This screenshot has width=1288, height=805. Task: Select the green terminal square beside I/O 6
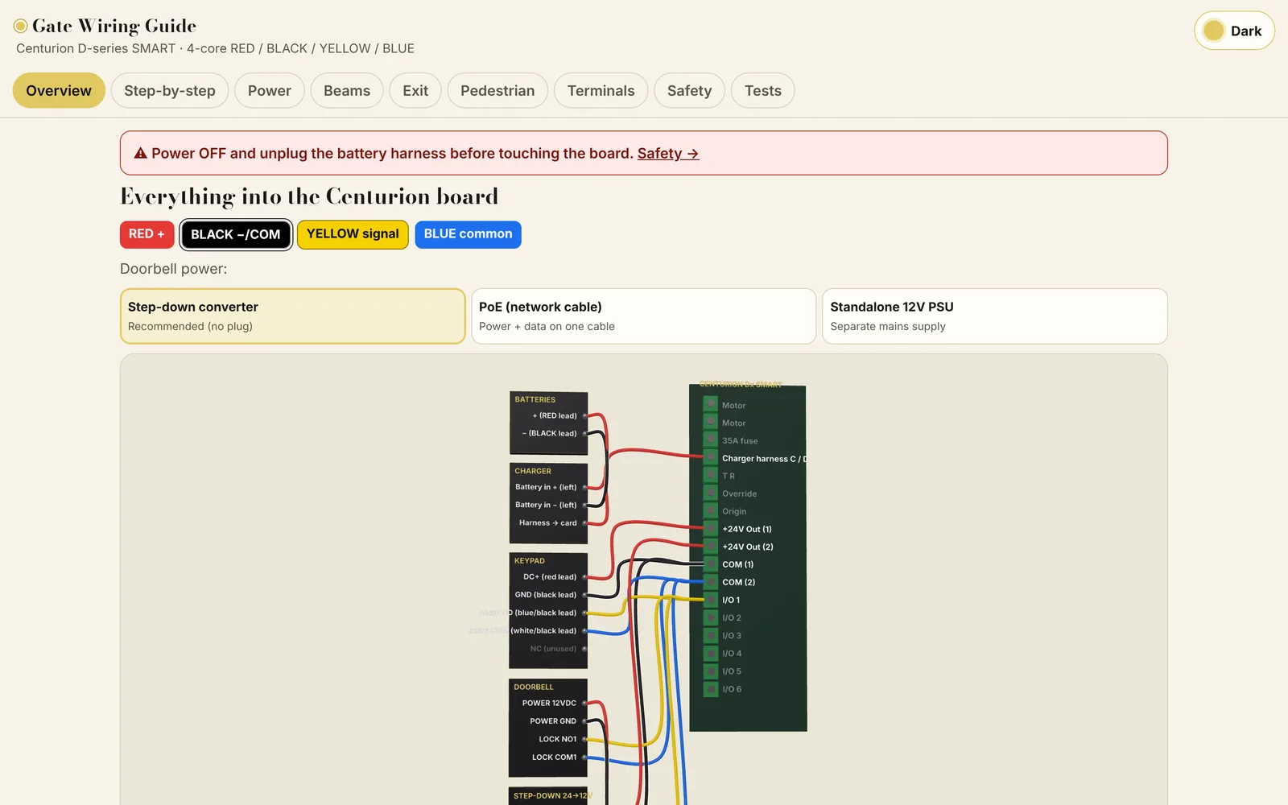pyautogui.click(x=711, y=689)
